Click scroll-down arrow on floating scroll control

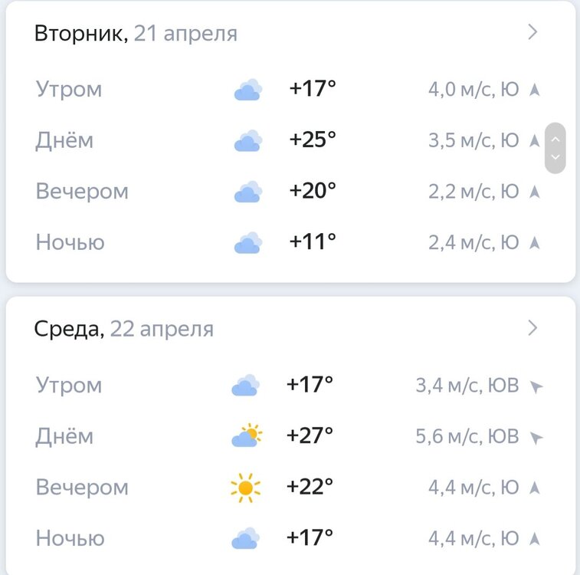(555, 157)
